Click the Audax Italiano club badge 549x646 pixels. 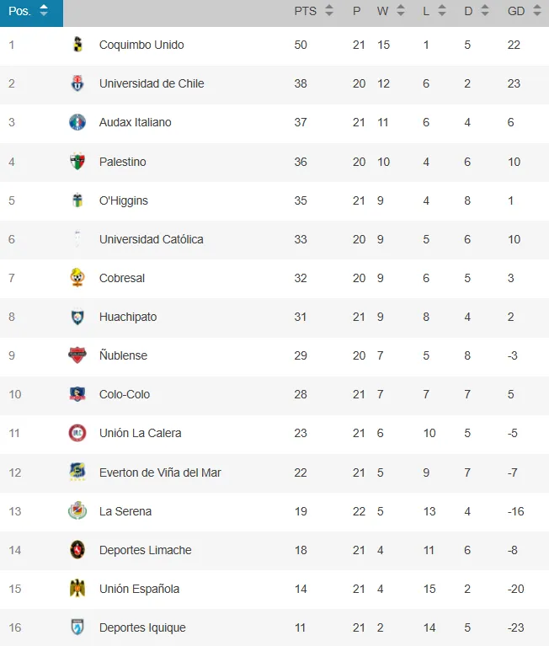coord(77,122)
